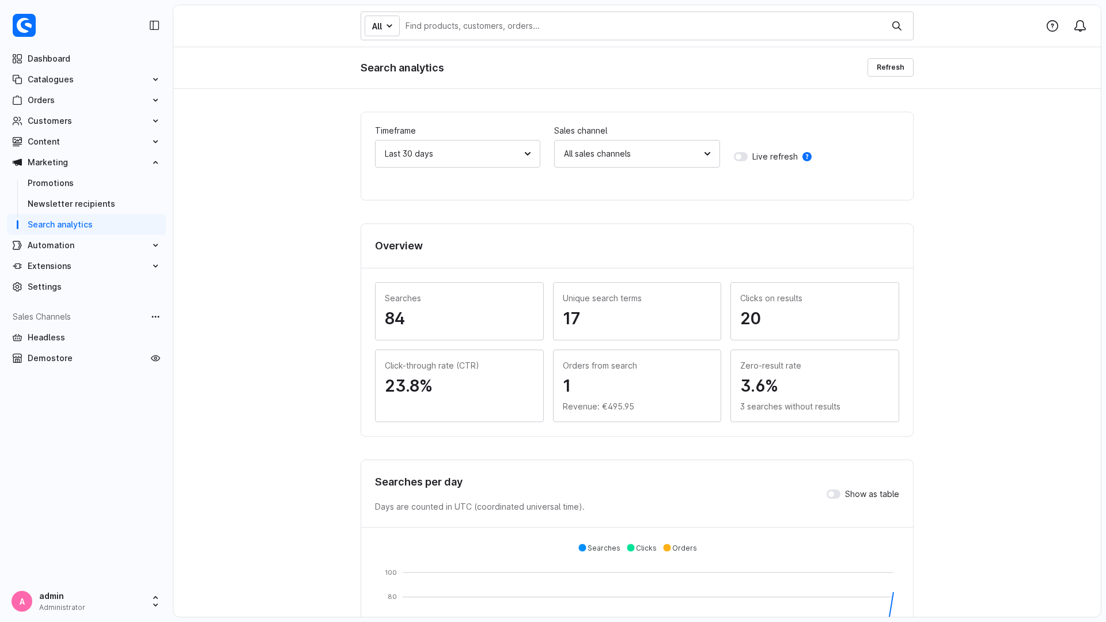1106x622 pixels.
Task: Collapse the sidebar with the panel icon
Action: click(154, 25)
